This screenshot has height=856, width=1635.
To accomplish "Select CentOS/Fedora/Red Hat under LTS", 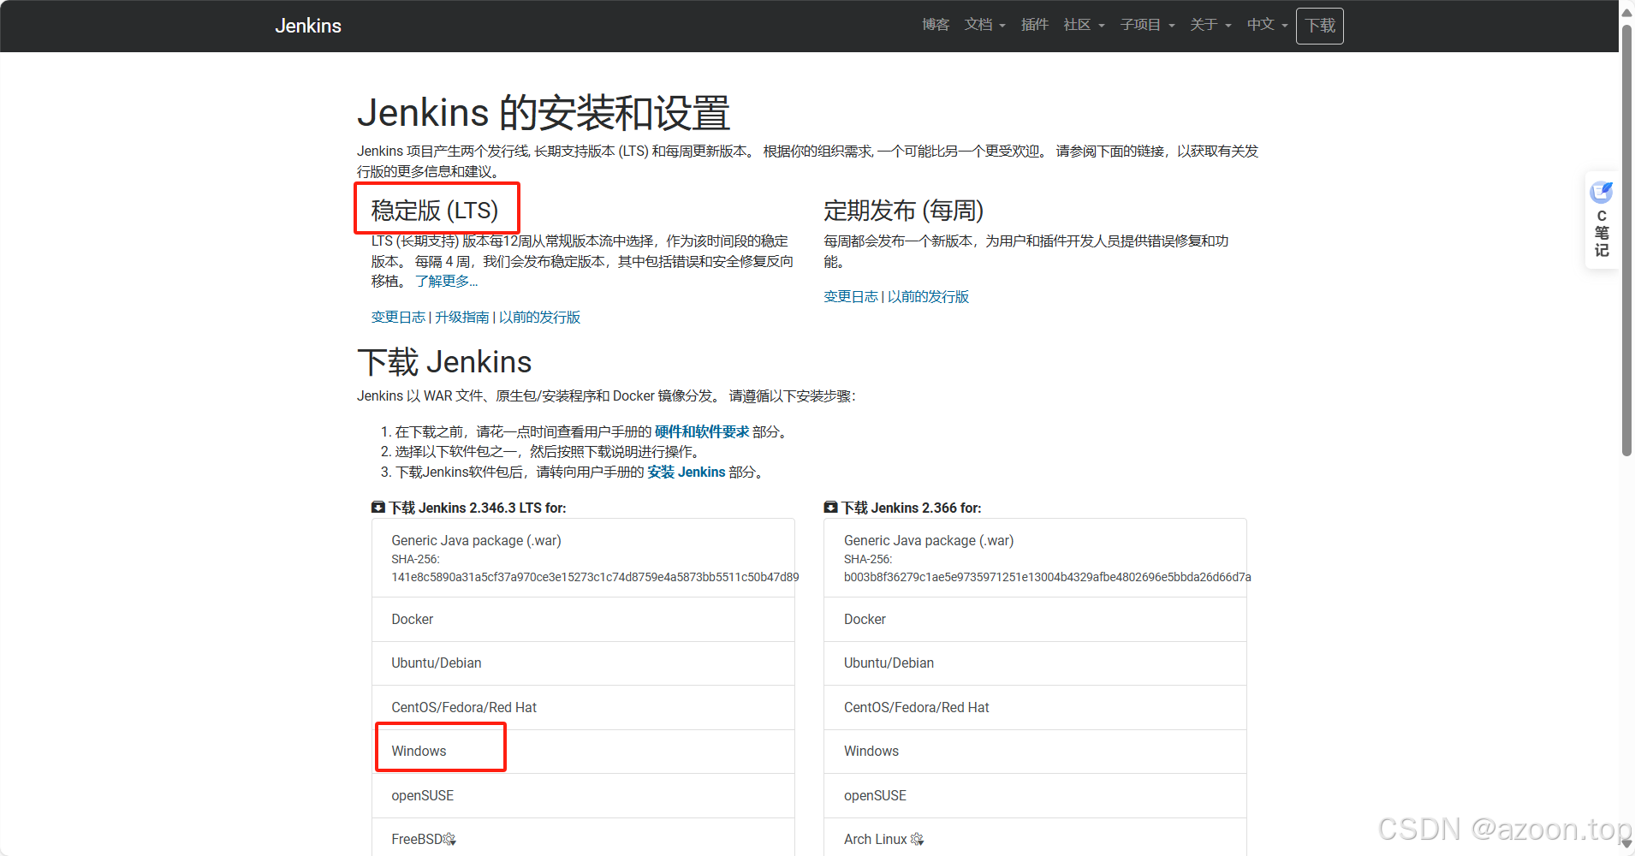I will click(x=583, y=707).
